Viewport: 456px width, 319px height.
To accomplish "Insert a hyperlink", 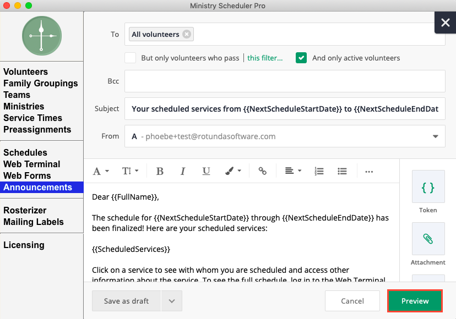I will coord(262,171).
